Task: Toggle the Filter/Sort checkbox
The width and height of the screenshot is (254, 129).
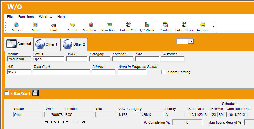Action: point(7,93)
